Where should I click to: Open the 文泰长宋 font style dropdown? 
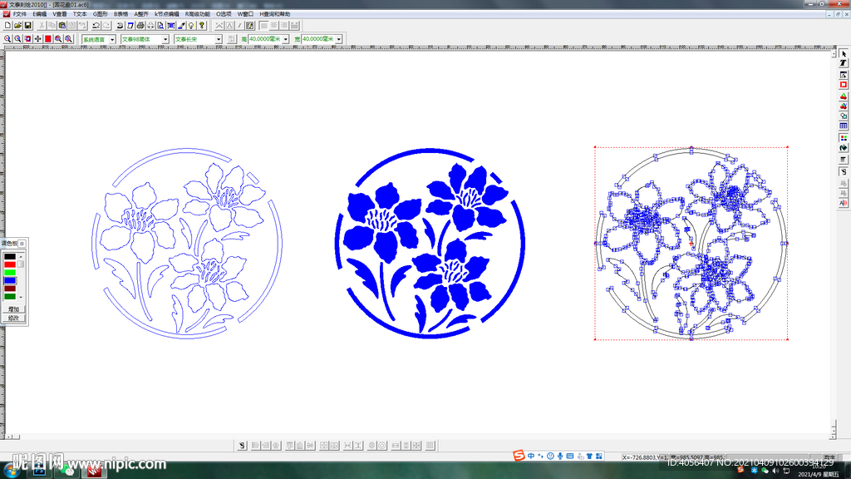(x=219, y=39)
